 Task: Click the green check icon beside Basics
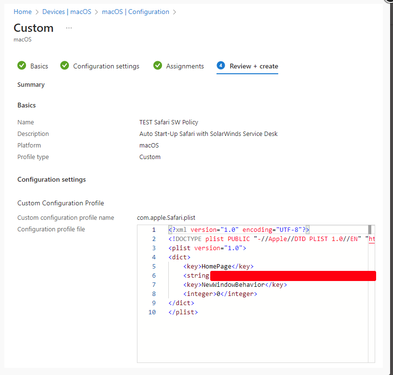(x=22, y=66)
